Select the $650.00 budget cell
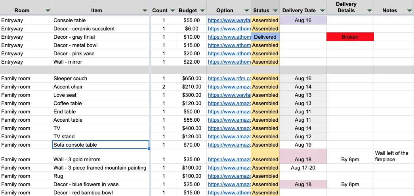The image size is (414, 196). coord(192,79)
